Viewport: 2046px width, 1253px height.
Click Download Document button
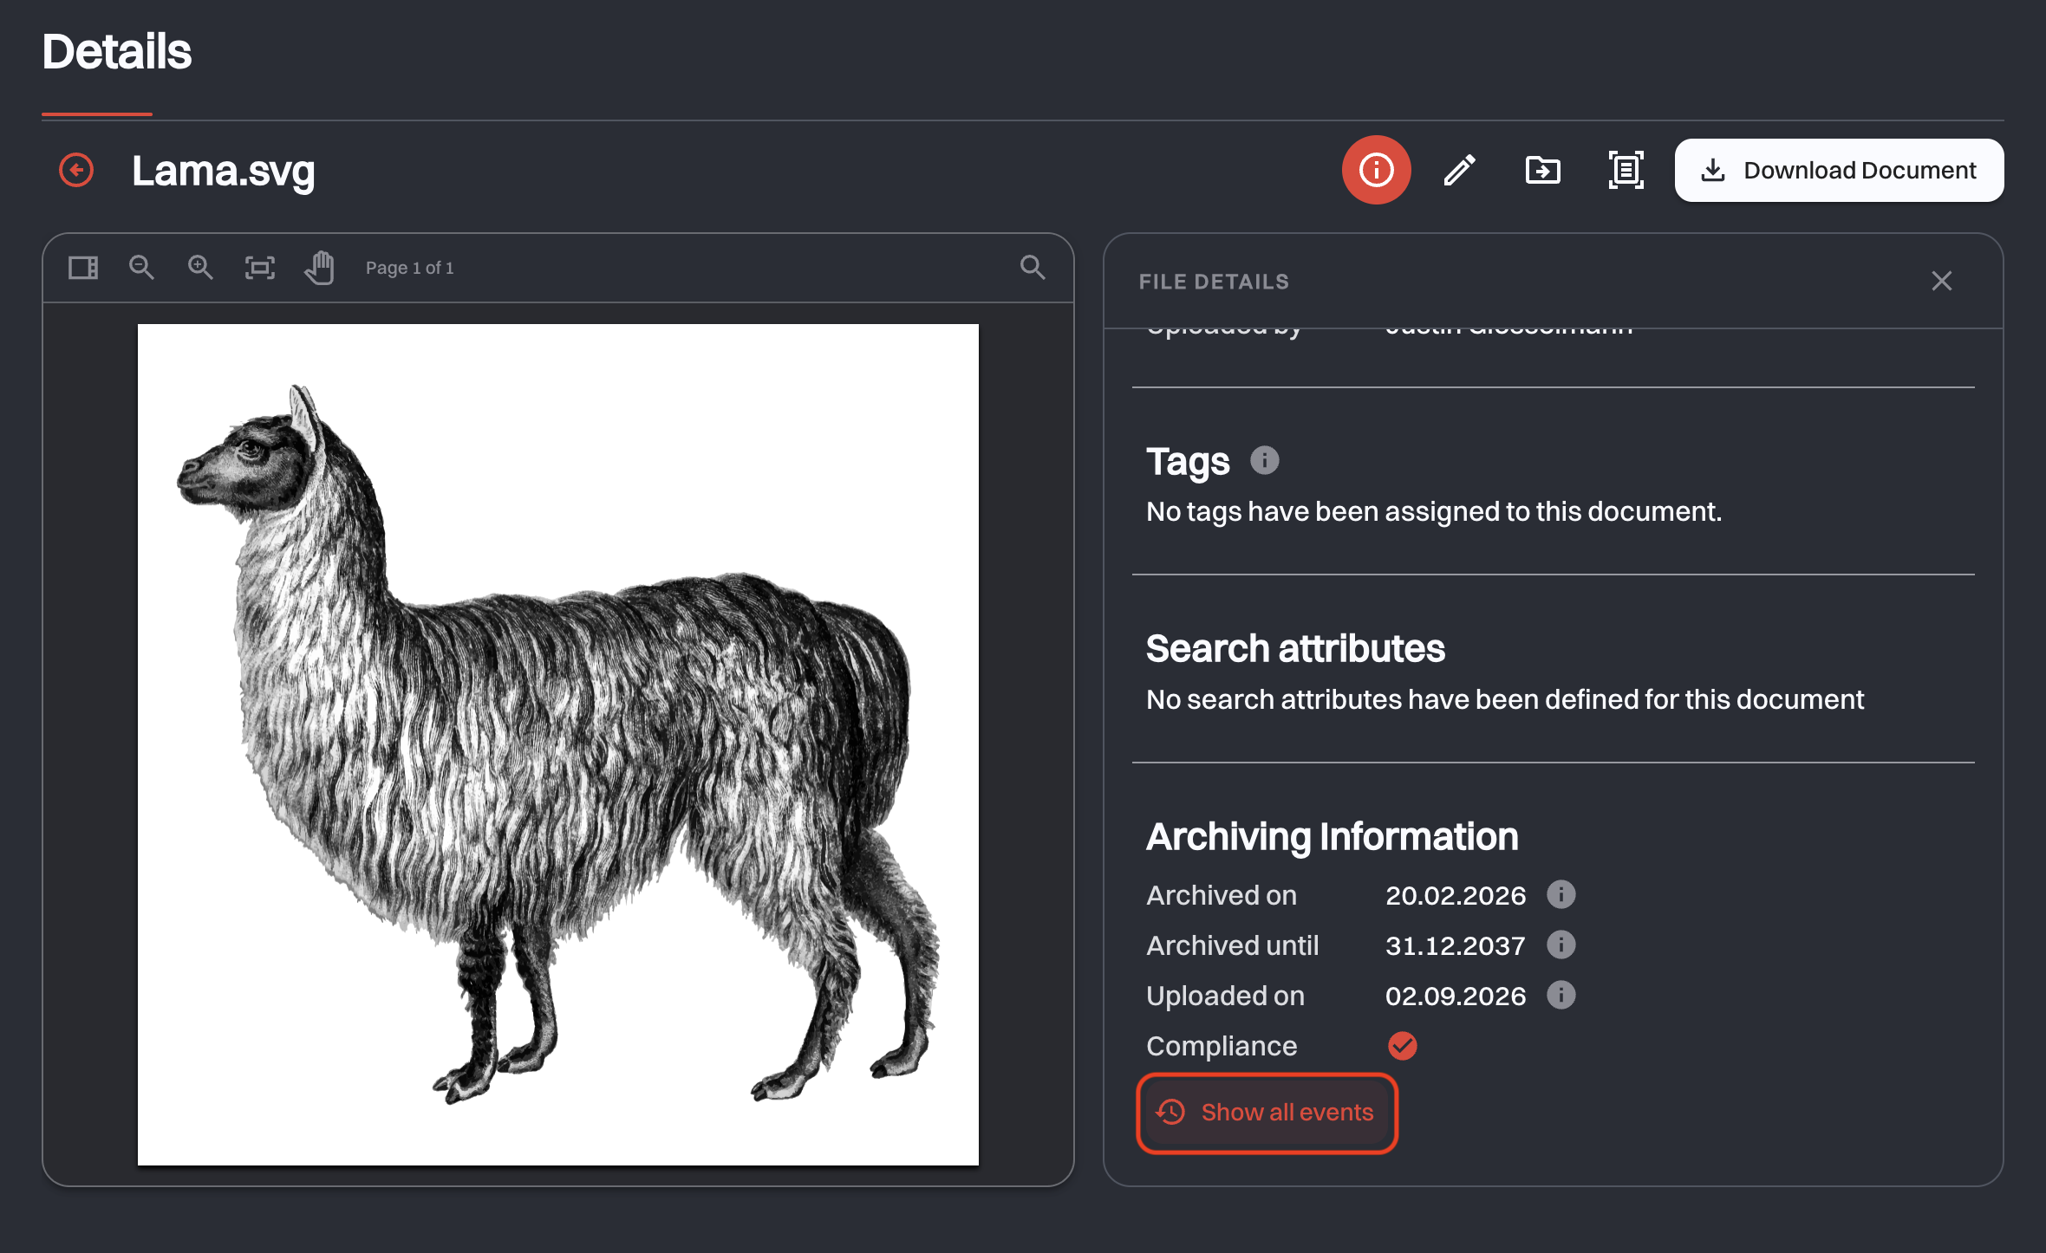(1839, 171)
